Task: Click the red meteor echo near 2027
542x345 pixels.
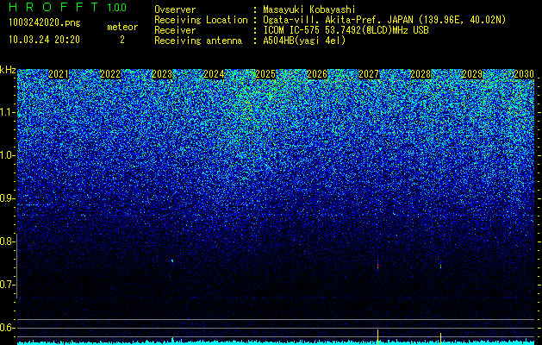Action: [x=377, y=265]
